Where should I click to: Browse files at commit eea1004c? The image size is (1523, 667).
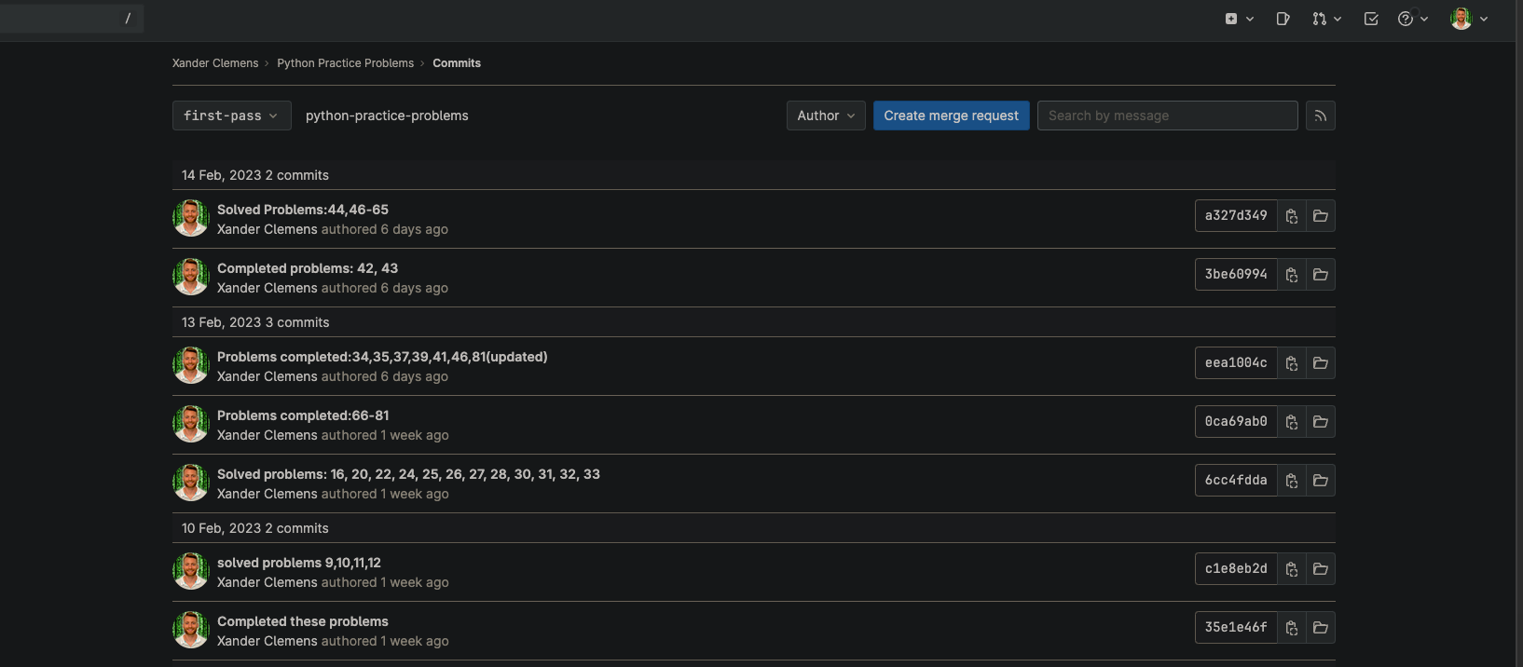pyautogui.click(x=1321, y=363)
